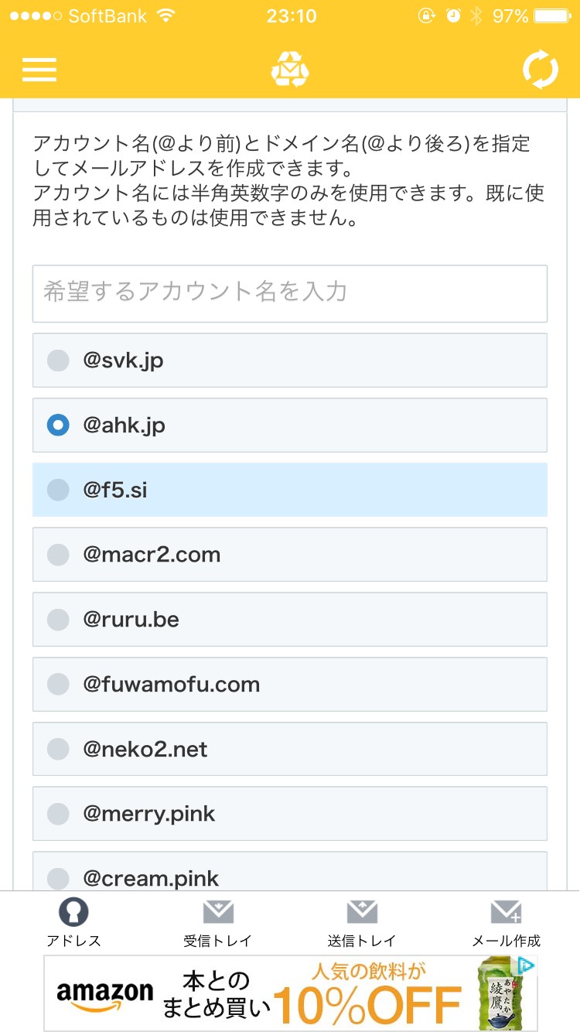The height and width of the screenshot is (1032, 580).
Task: Tap the refresh arrows icon
Action: pos(540,70)
